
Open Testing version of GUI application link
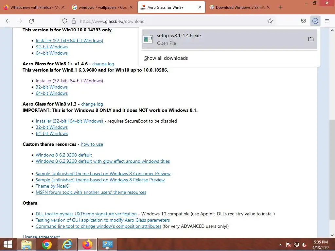102,220
